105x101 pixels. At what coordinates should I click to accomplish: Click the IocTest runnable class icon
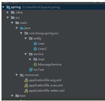click(31, 70)
